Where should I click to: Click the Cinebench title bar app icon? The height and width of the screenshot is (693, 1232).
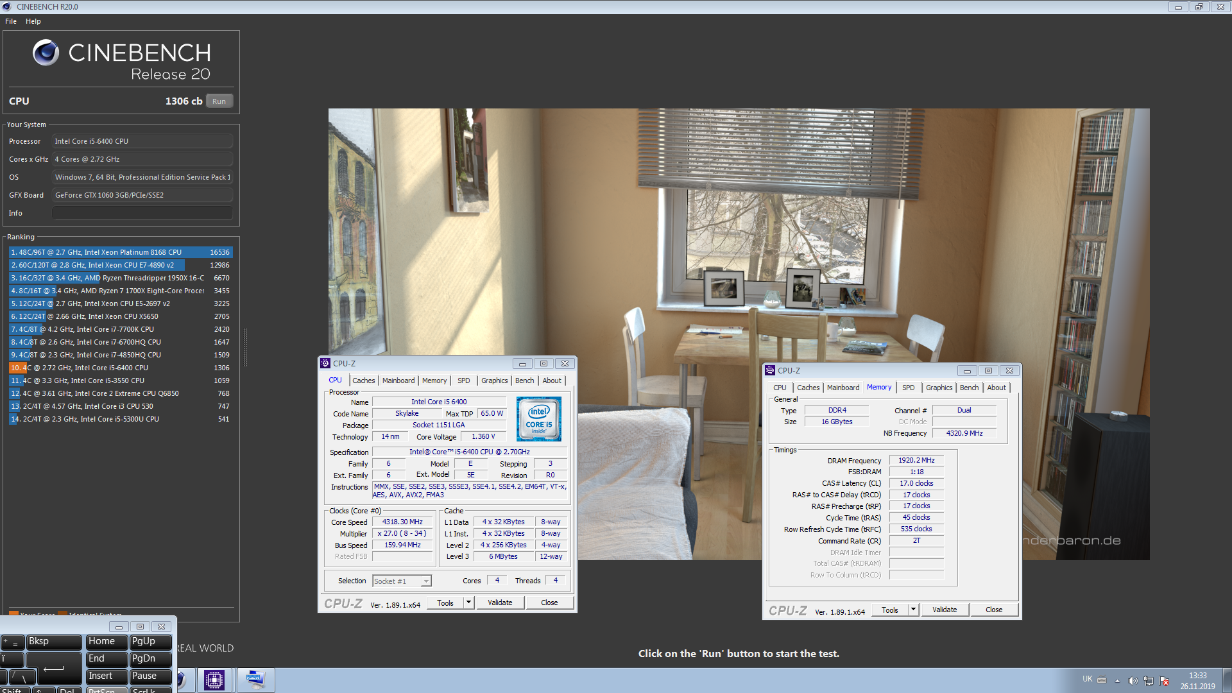[x=7, y=6]
